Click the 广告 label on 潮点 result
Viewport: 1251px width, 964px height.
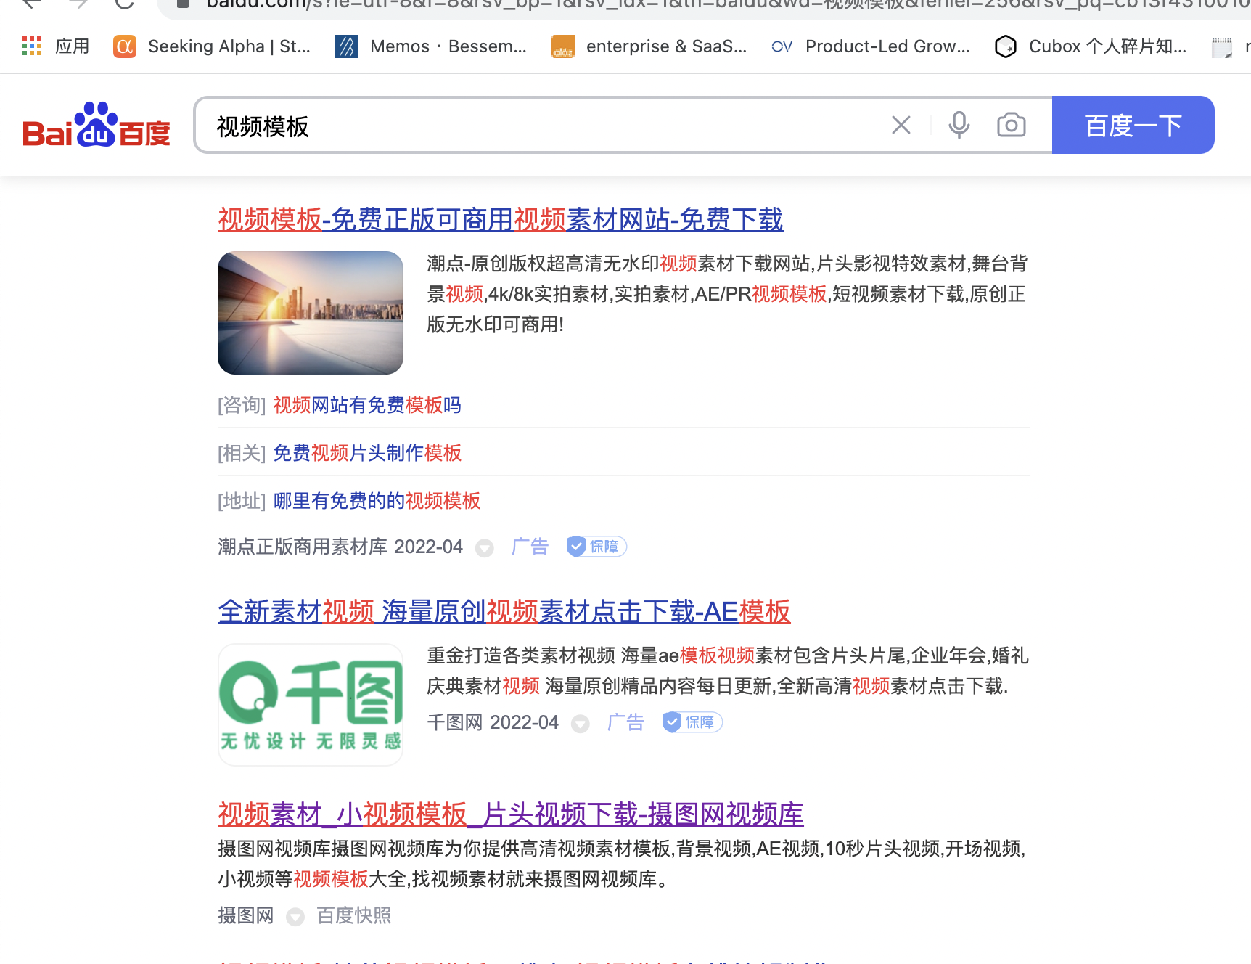pyautogui.click(x=530, y=547)
